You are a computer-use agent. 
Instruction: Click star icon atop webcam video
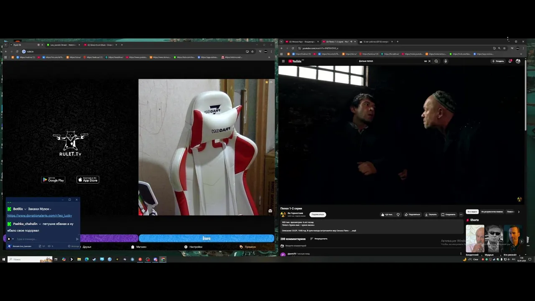pyautogui.click(x=267, y=82)
